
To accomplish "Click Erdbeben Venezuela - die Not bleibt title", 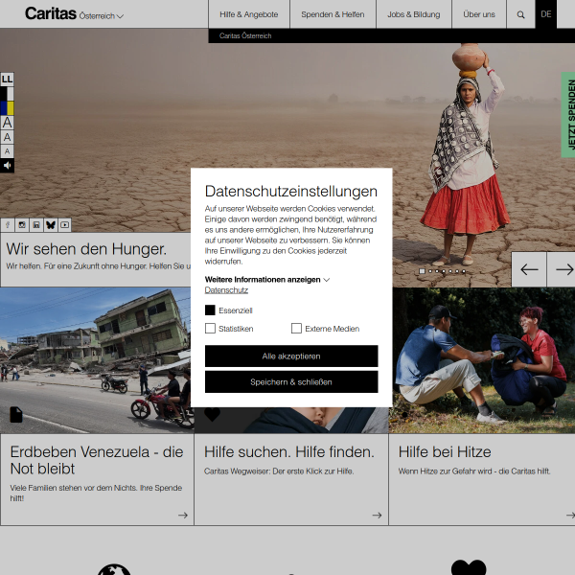I will pos(97,460).
